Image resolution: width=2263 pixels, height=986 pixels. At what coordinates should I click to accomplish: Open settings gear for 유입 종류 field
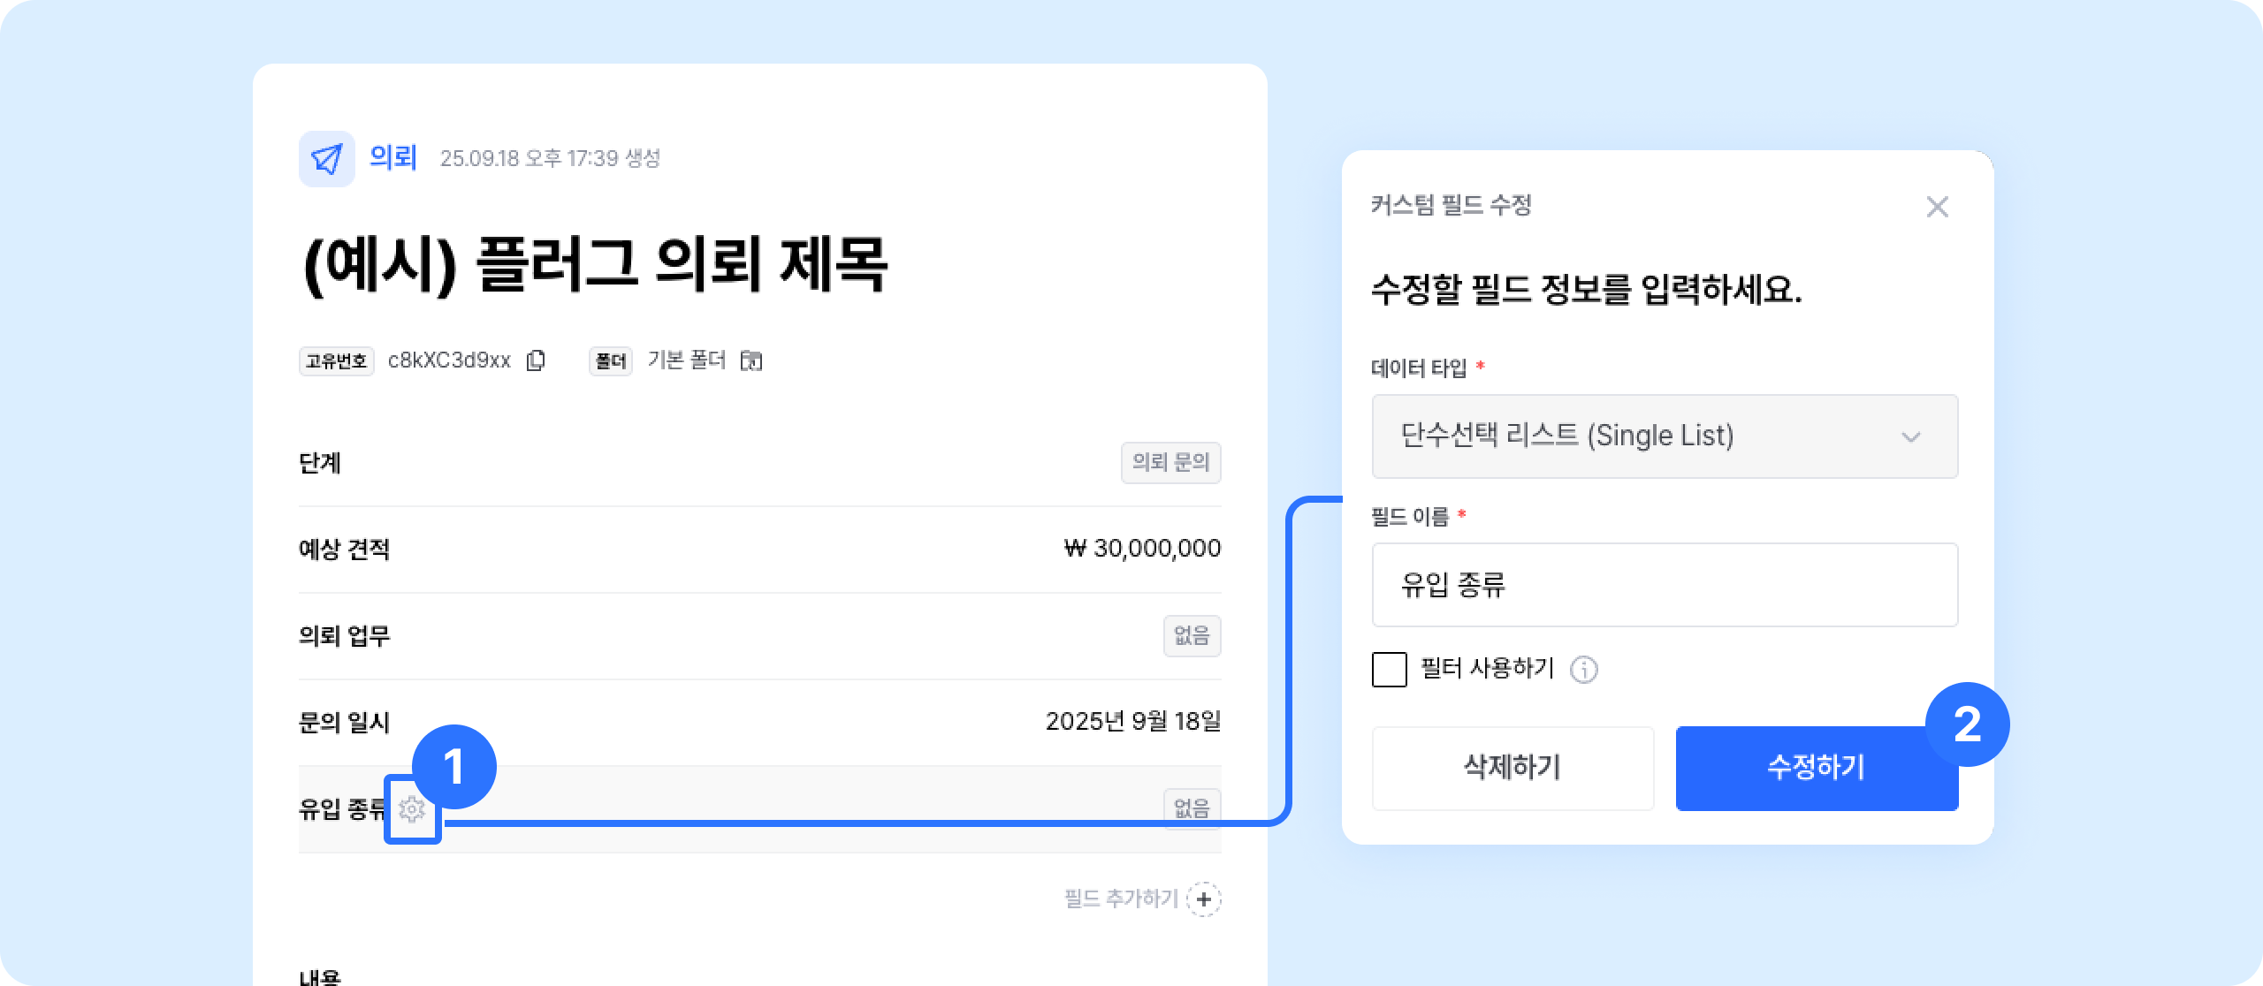point(412,809)
